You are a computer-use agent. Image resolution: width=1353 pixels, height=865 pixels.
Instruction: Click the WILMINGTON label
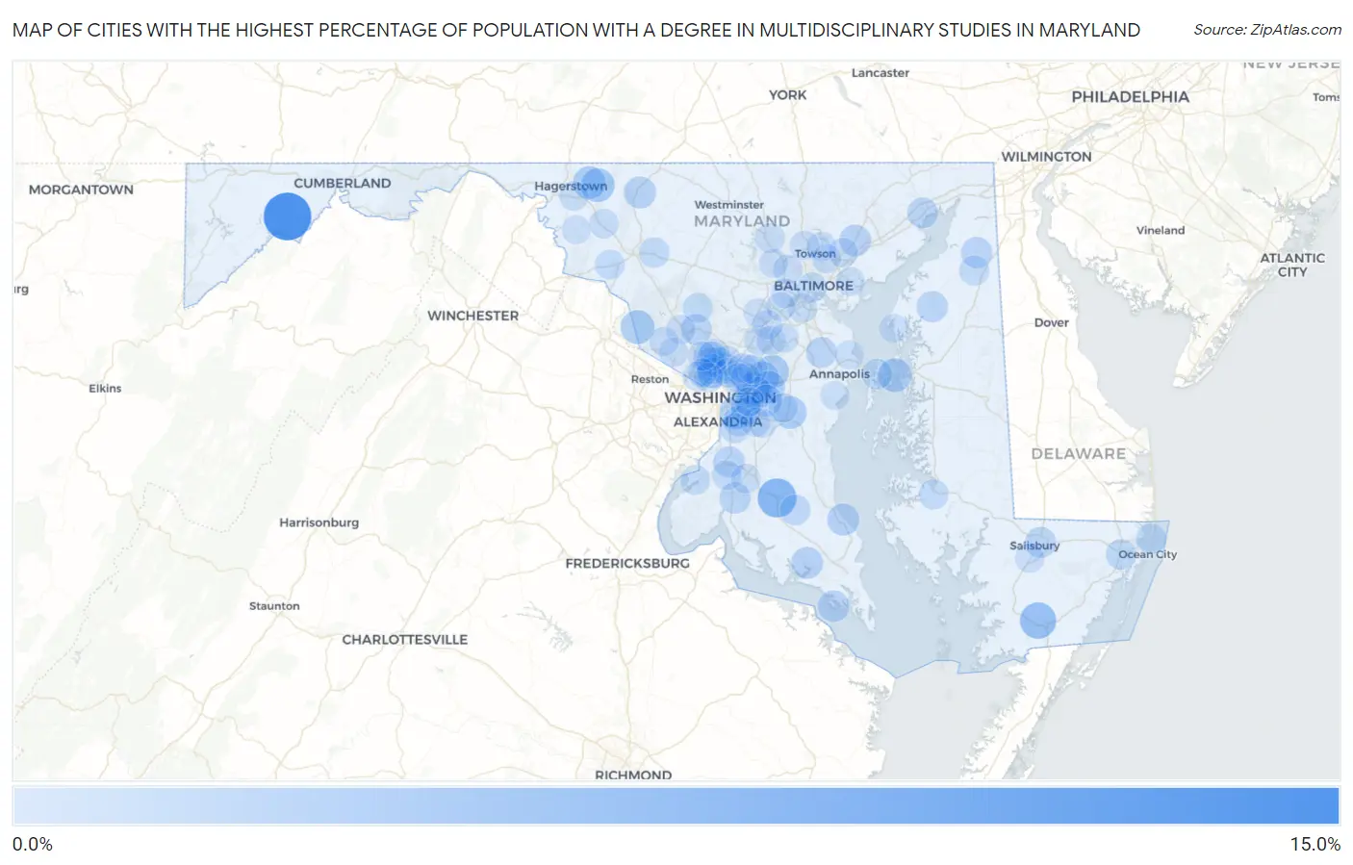point(1047,157)
